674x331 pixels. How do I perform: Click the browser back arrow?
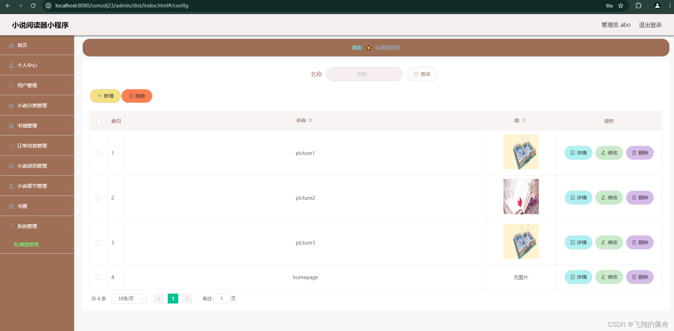click(8, 6)
